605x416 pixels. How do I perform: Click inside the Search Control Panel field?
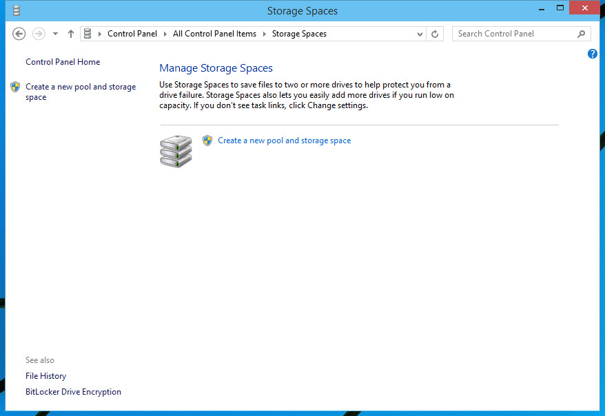coord(513,33)
